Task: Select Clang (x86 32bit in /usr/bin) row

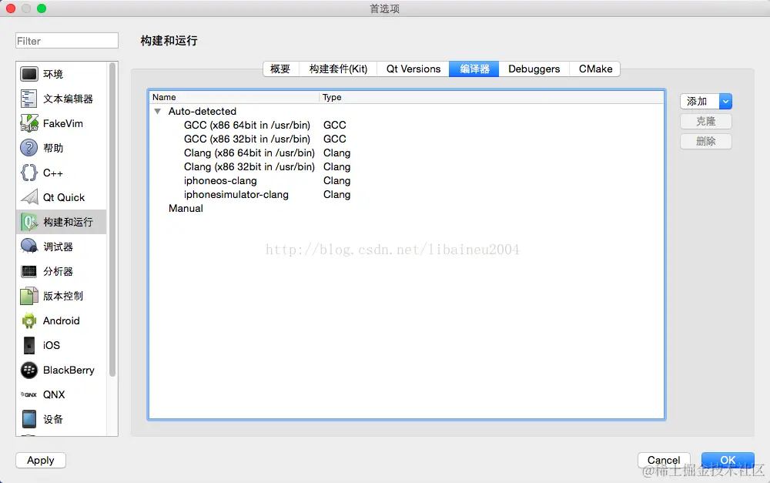Action: (407, 167)
